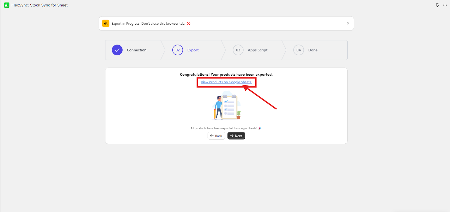Click the FlexSync: Stock Sync for Sheet title
The width and height of the screenshot is (450, 212).
coord(40,5)
